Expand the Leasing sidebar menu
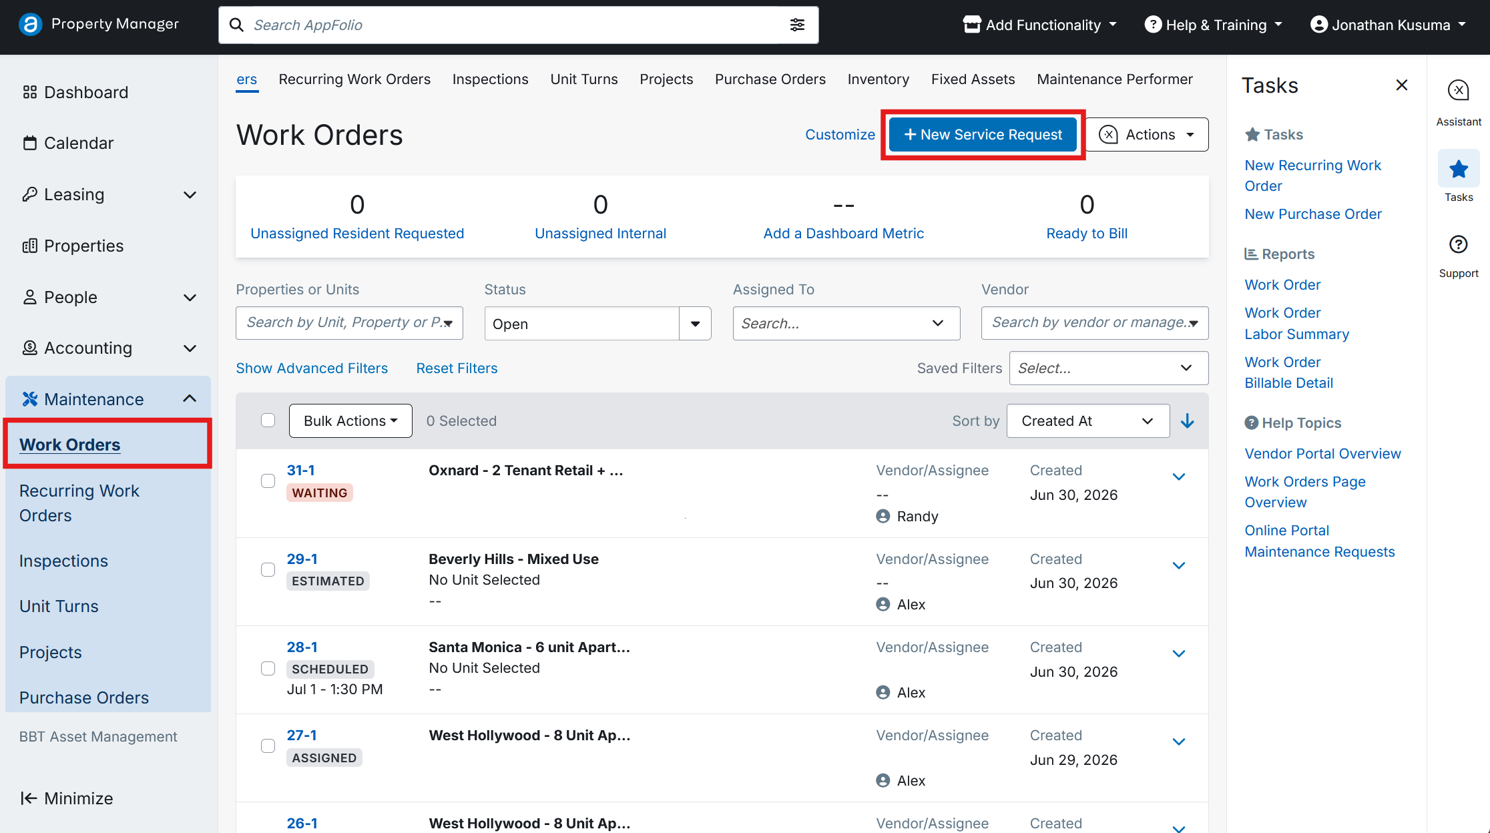1490x833 pixels. point(190,195)
